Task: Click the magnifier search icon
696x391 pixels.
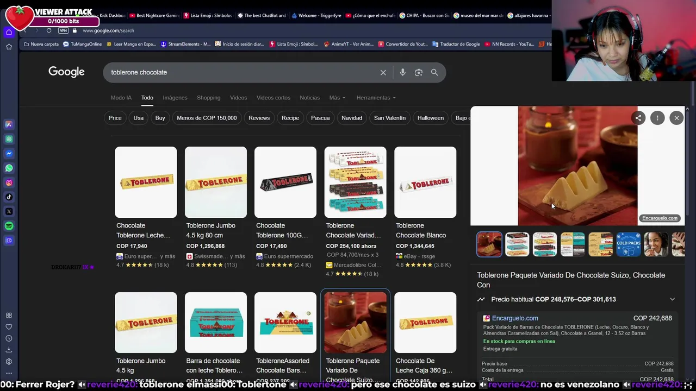Action: [x=434, y=72]
